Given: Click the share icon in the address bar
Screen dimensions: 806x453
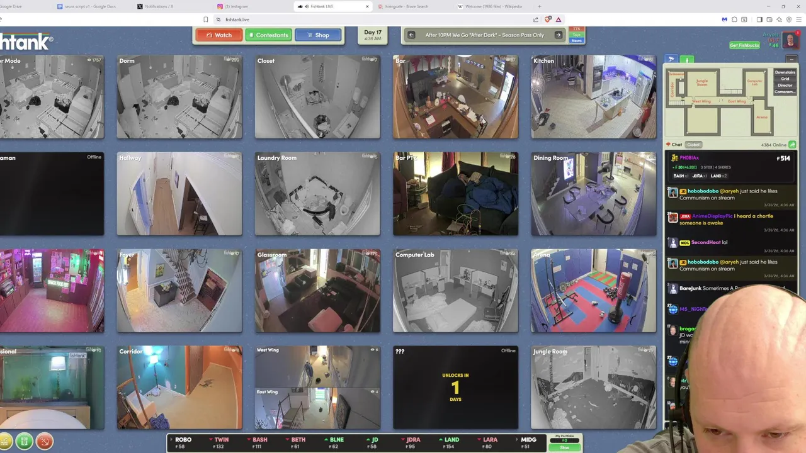Looking at the screenshot, I should tap(536, 20).
